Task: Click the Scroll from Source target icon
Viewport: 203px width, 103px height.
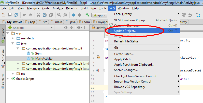Action: [x=66, y=28]
